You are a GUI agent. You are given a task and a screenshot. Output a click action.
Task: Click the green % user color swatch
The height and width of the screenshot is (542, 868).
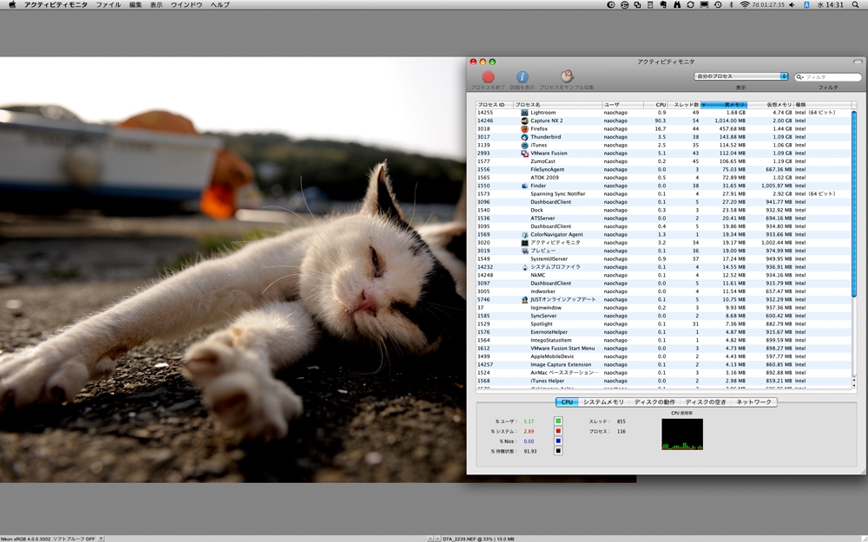tap(559, 421)
